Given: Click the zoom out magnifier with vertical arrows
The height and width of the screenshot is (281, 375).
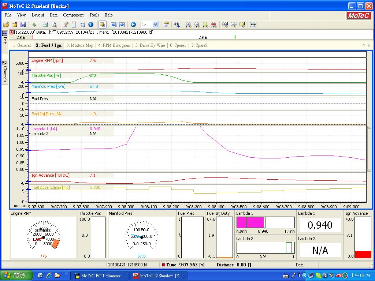Looking at the screenshot, I should tap(234, 25).
